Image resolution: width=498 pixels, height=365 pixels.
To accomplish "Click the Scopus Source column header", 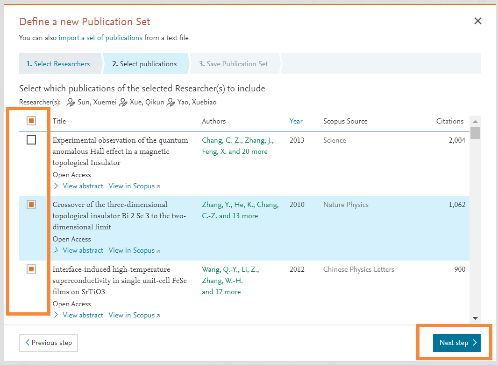I will click(345, 121).
